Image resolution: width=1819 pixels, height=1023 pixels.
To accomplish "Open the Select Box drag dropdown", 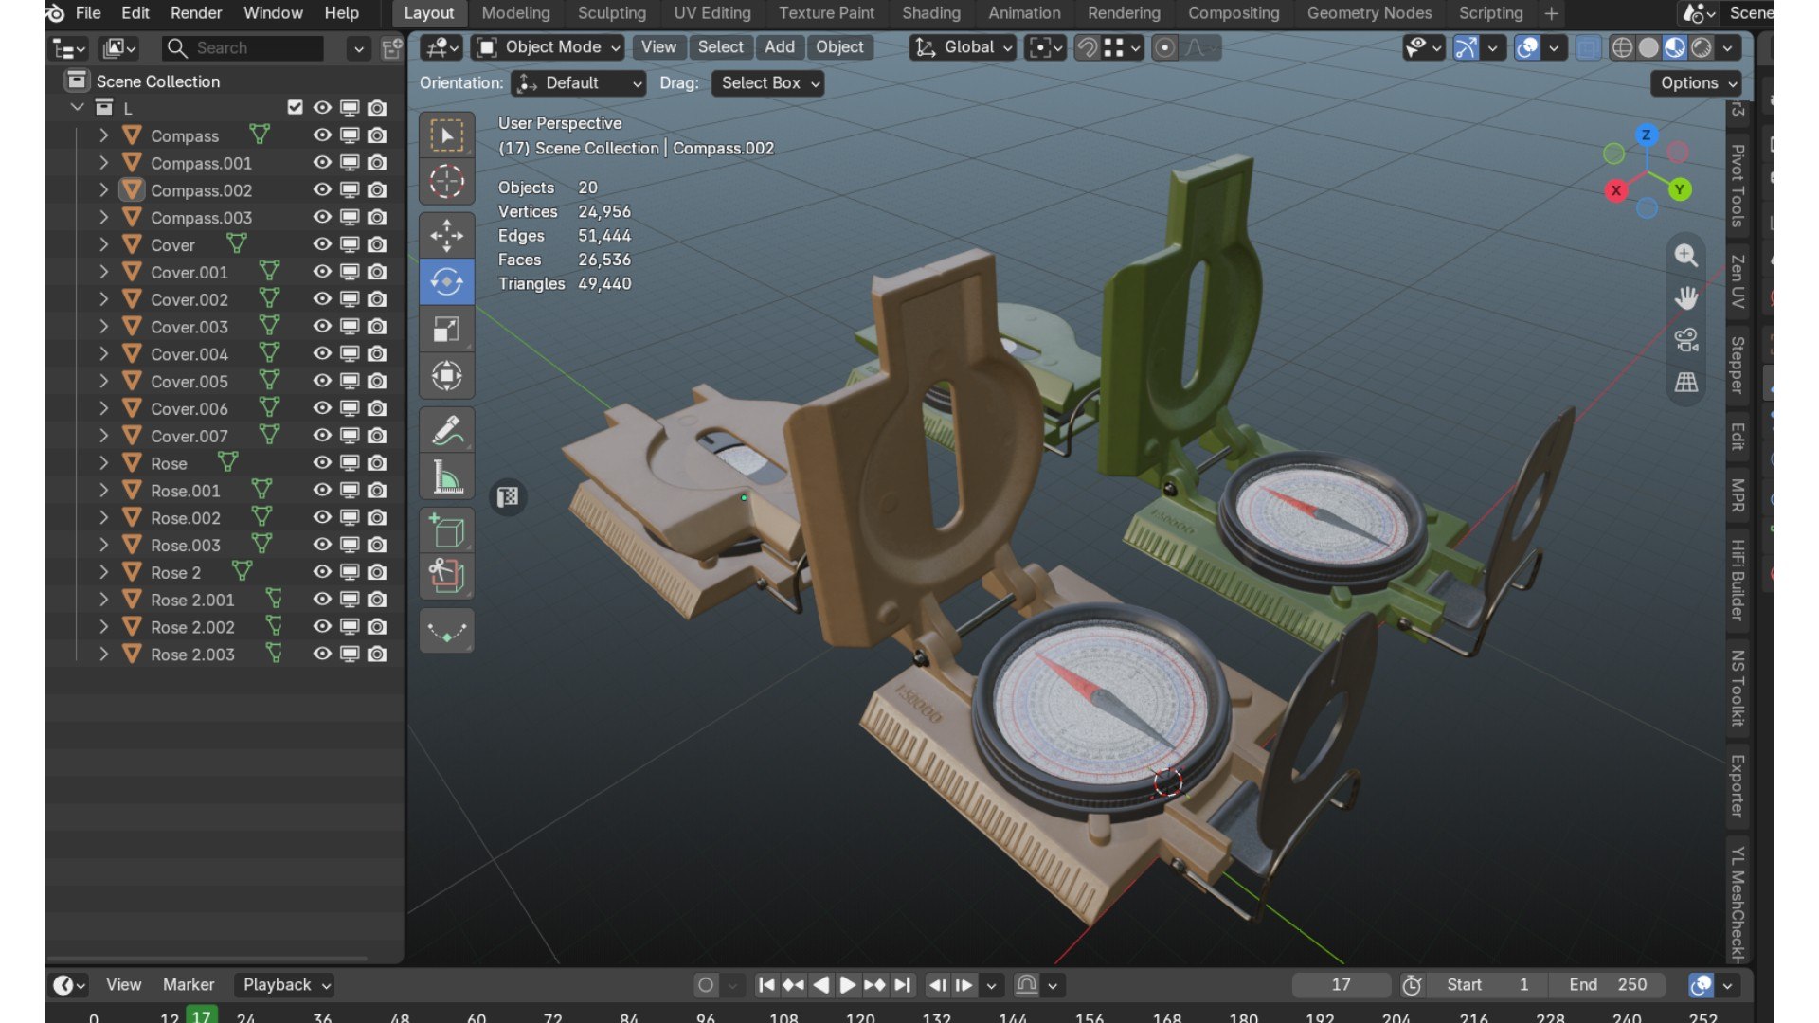I will pyautogui.click(x=767, y=83).
